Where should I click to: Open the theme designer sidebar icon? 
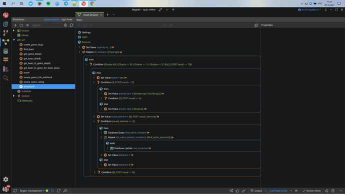click(5, 69)
